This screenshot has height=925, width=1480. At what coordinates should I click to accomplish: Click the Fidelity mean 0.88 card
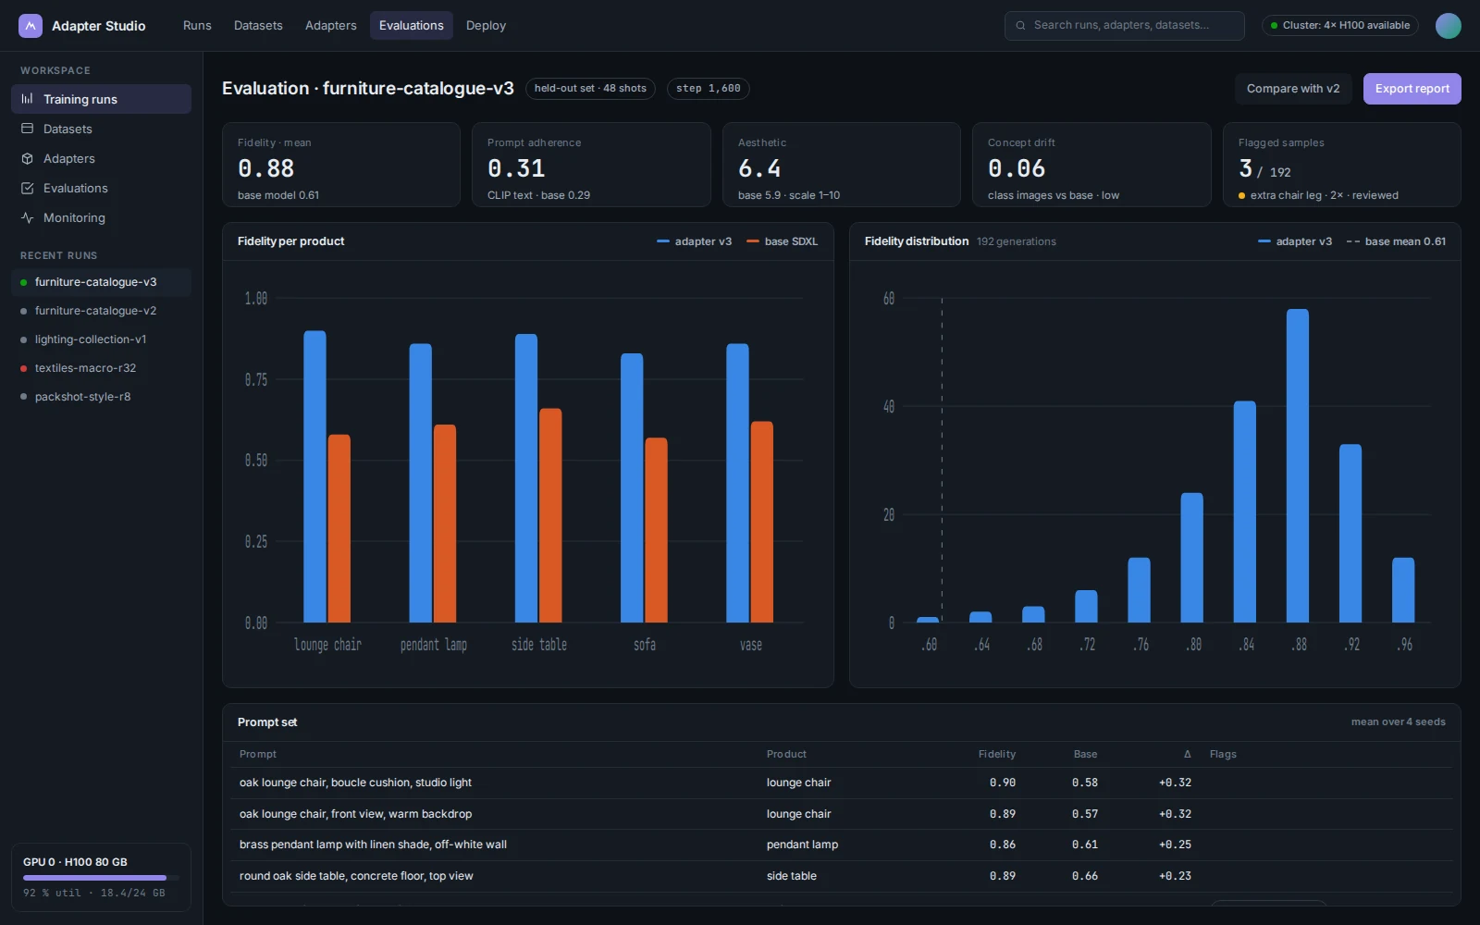(x=341, y=165)
